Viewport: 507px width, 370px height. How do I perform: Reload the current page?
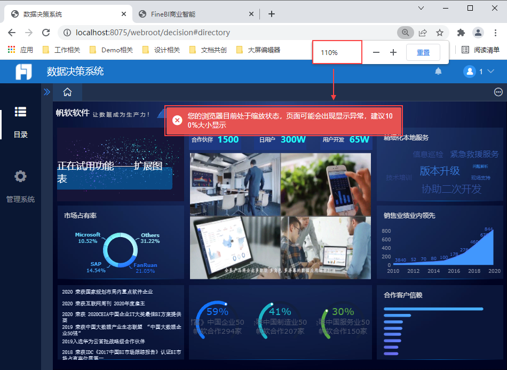[x=46, y=33]
